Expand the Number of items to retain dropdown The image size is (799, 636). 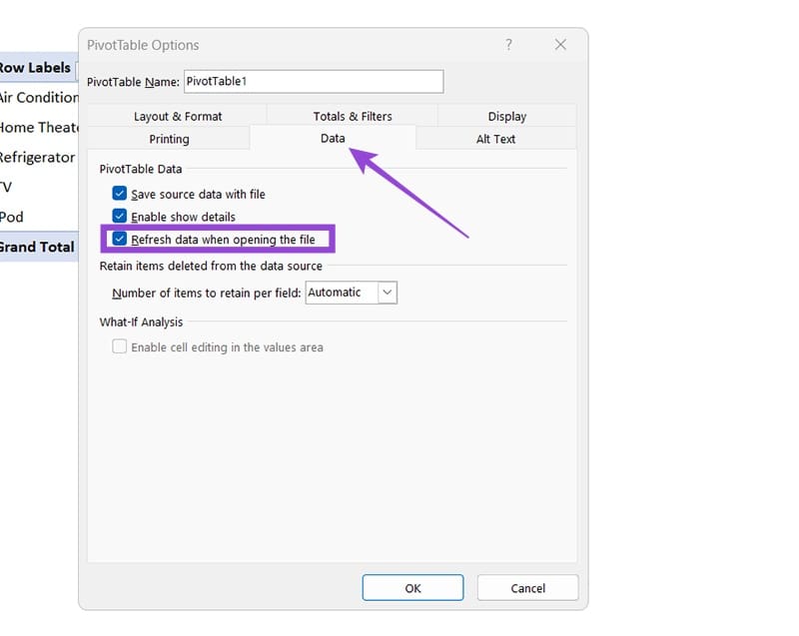pyautogui.click(x=388, y=293)
